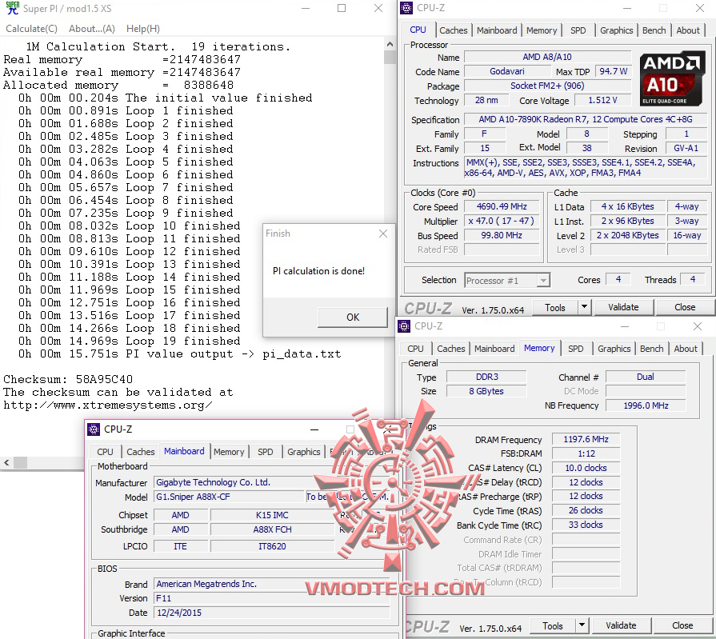Select Caches tab in Mainboard CPU-Z window
The width and height of the screenshot is (716, 639).
click(x=140, y=452)
